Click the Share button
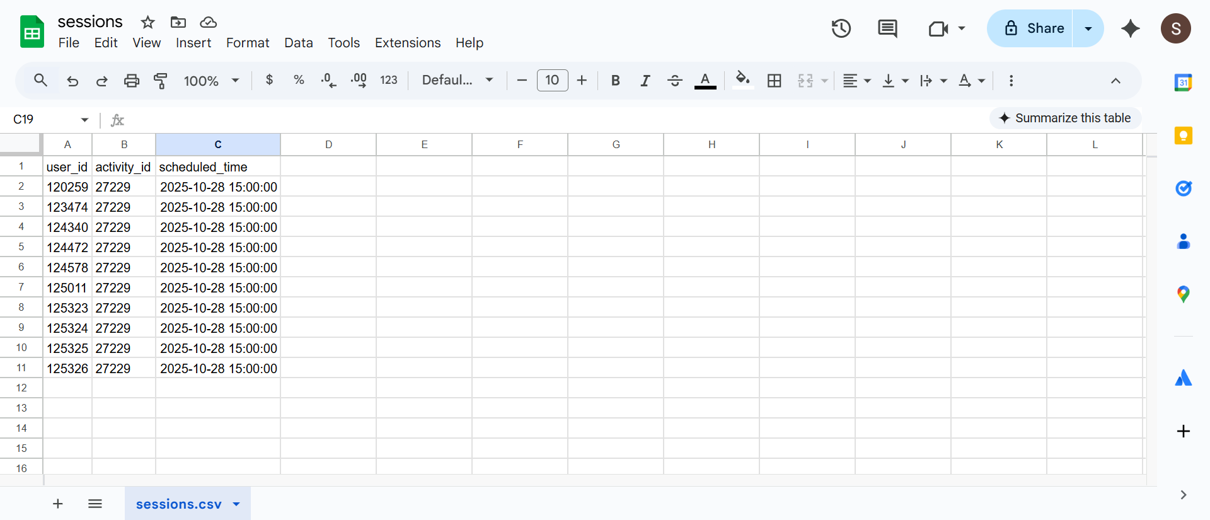The image size is (1210, 520). click(x=1034, y=28)
